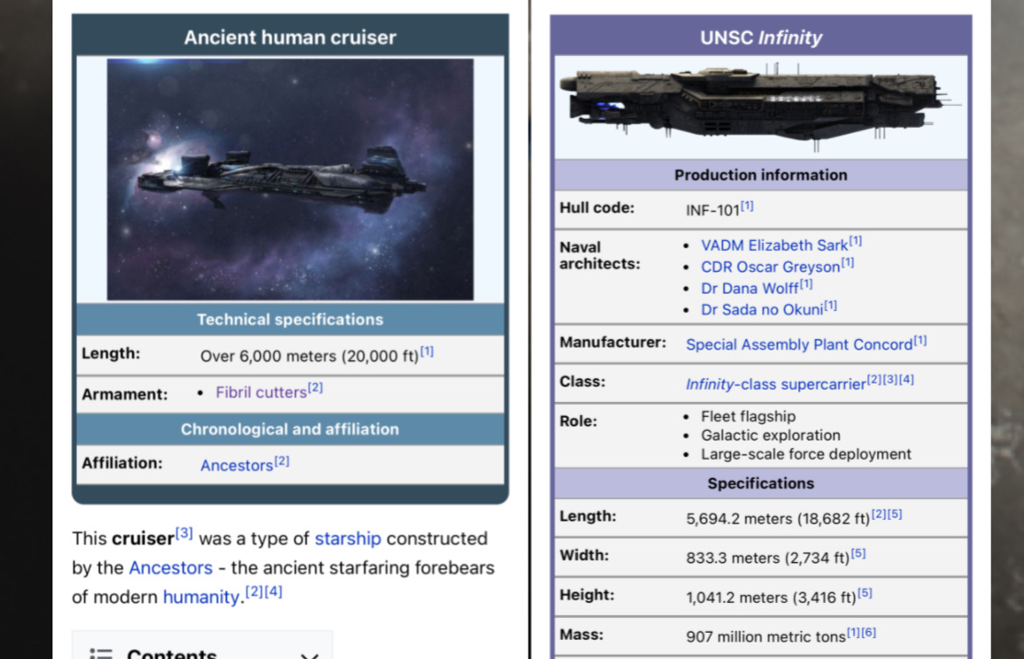Click citation [3] after the word cruiser
Viewport: 1024px width, 659px height.
click(184, 533)
